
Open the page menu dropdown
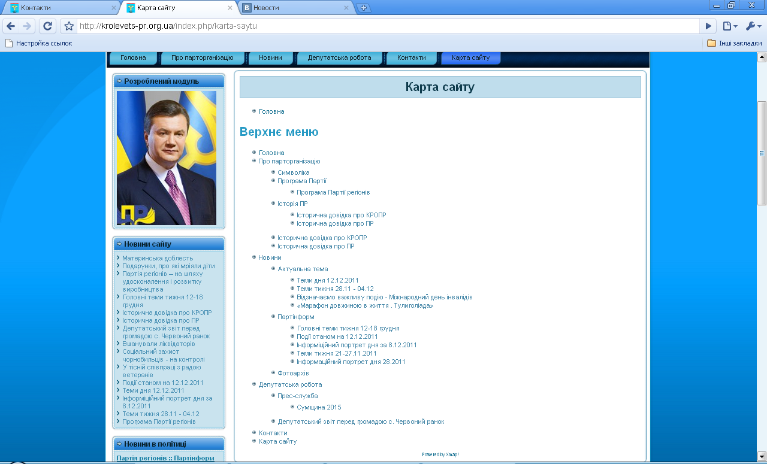point(729,26)
